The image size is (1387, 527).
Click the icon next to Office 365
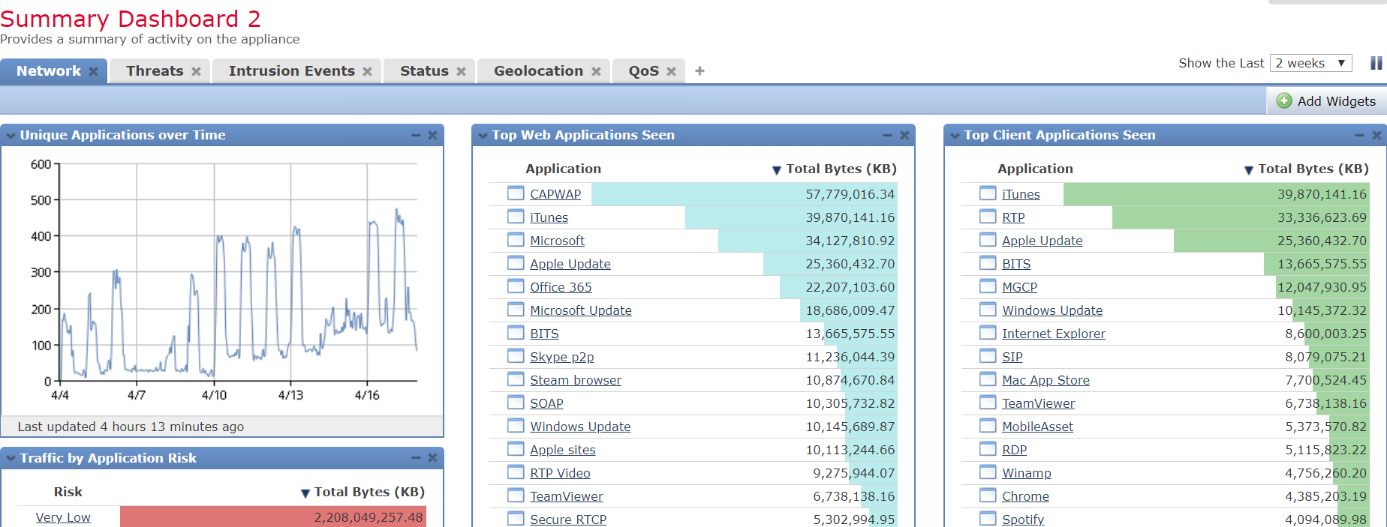[x=516, y=286]
